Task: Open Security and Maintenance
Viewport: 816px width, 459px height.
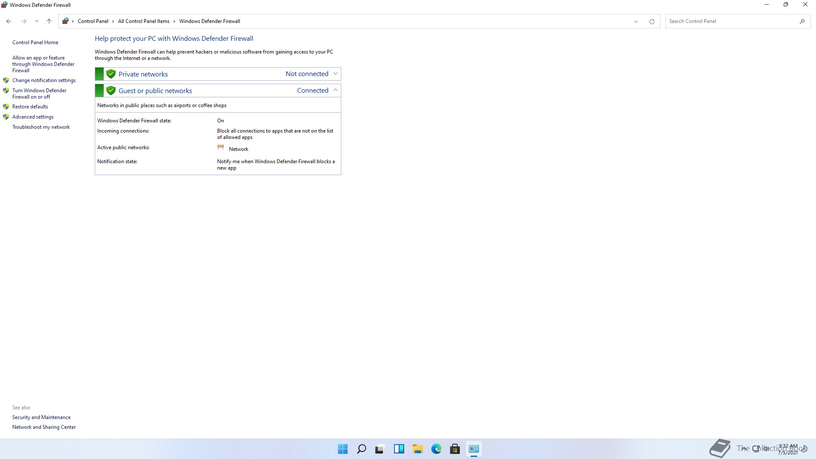Action: (x=41, y=417)
